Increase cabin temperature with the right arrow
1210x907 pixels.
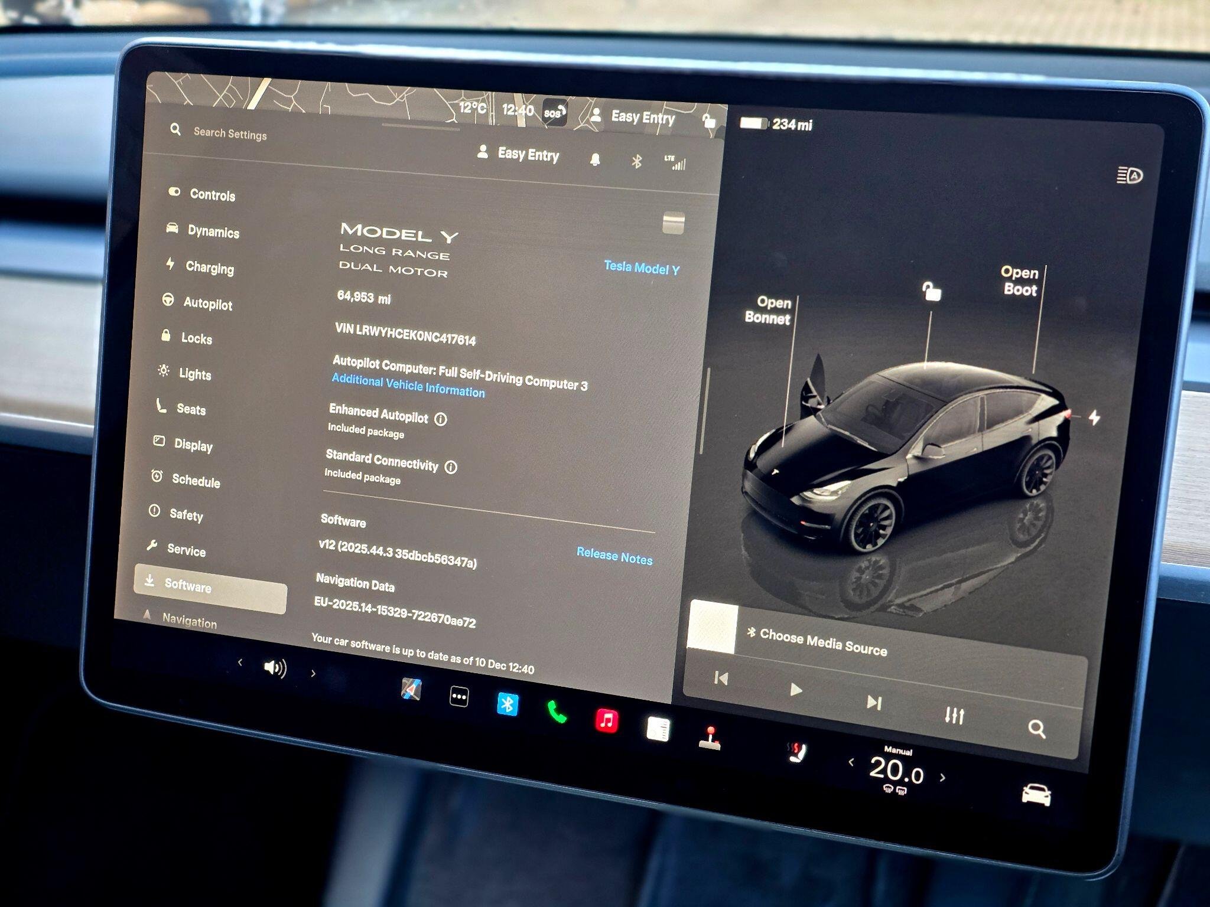point(943,778)
